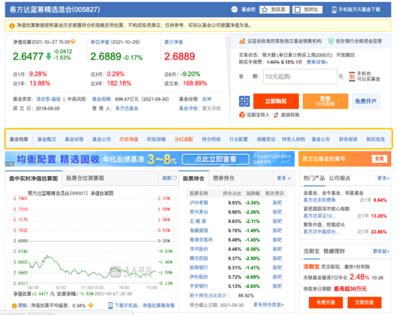Screen dimensions: 397x315
Task: Click the 免费开户 button
Action: click(366, 101)
